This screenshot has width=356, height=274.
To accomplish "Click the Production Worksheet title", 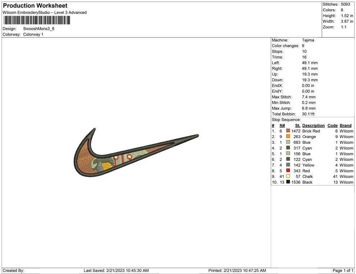I will (x=35, y=5).
